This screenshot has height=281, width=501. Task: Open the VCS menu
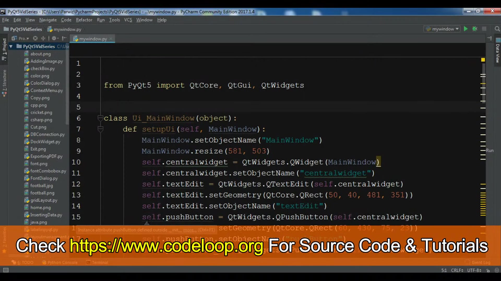(128, 20)
